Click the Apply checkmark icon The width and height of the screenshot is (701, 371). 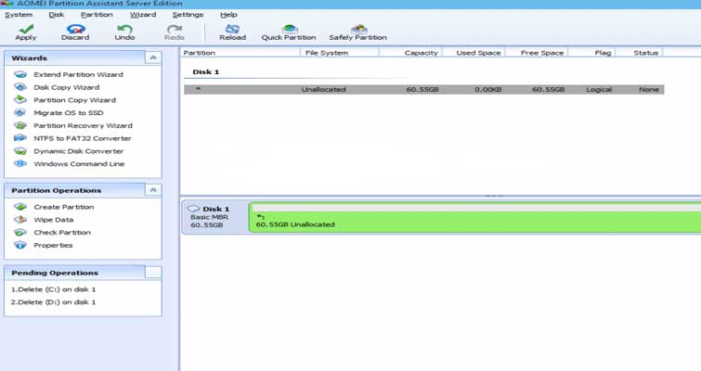tap(26, 29)
